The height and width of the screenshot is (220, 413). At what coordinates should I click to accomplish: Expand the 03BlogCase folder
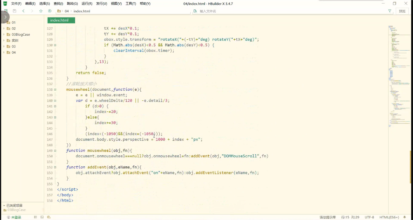pyautogui.click(x=4, y=34)
